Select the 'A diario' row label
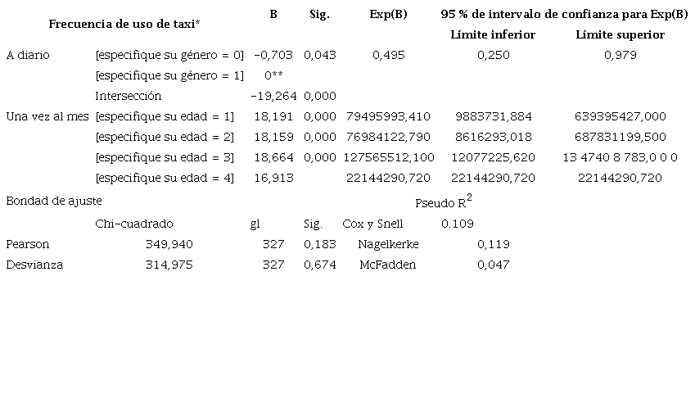This screenshot has width=695, height=403. tap(28, 56)
